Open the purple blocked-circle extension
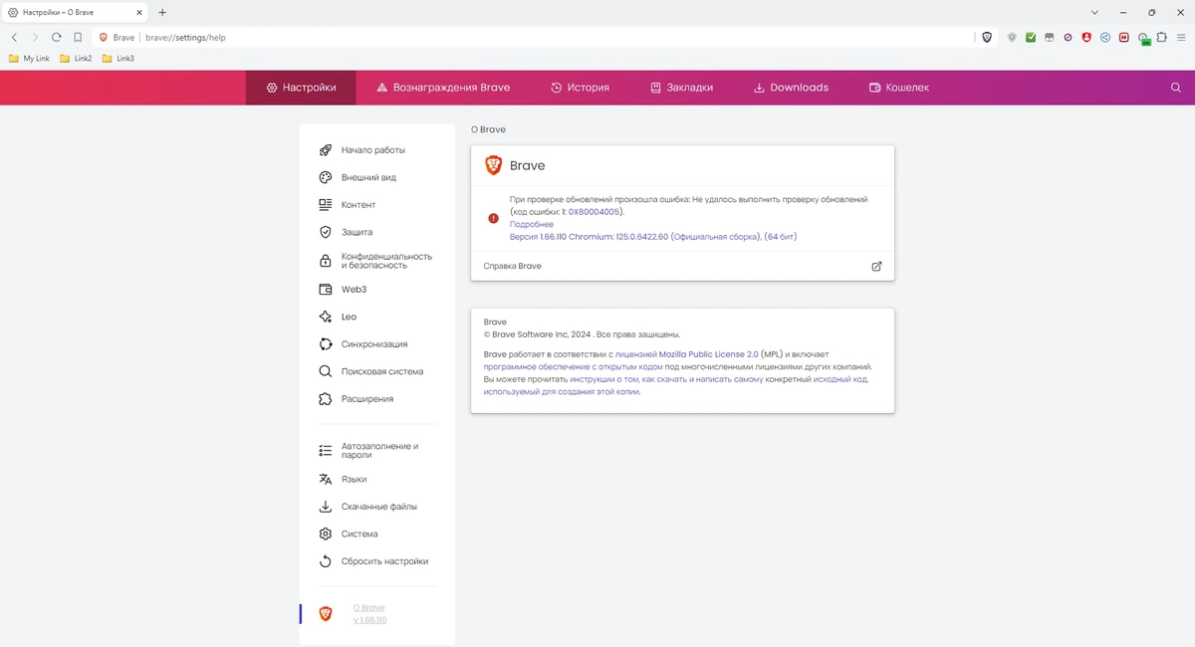 pos(1068,37)
